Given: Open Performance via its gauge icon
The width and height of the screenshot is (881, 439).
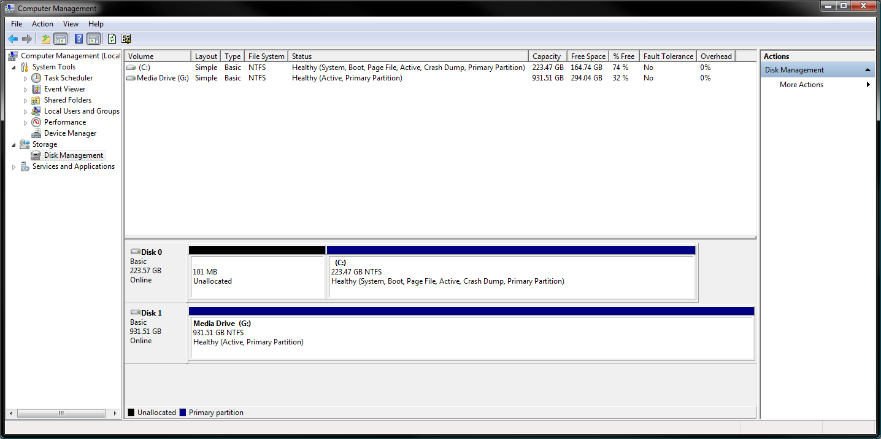Looking at the screenshot, I should click(x=36, y=122).
